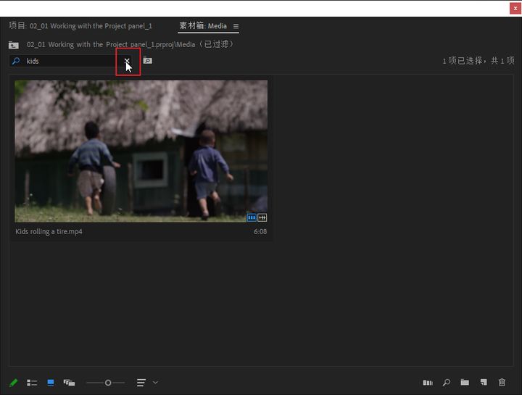522x395 pixels.
Task: Click the 6:08 duration label
Action: point(260,232)
